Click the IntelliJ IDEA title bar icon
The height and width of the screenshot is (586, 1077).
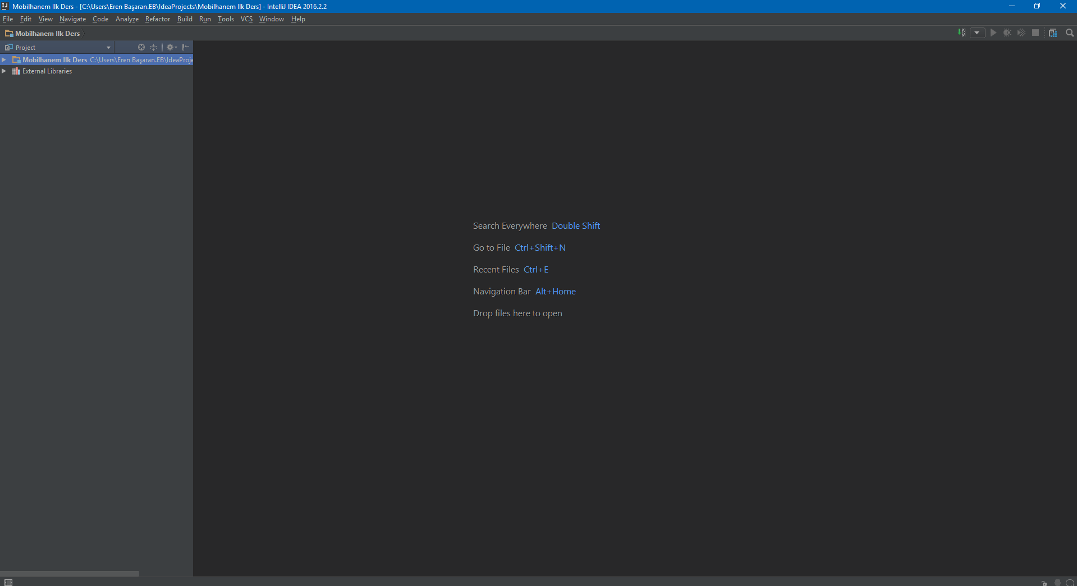pyautogui.click(x=5, y=6)
